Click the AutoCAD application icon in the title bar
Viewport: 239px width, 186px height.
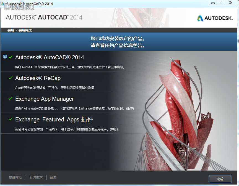pos(3,4)
